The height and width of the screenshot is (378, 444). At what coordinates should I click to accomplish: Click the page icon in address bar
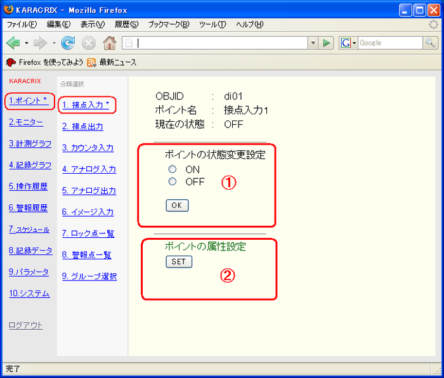(x=129, y=43)
